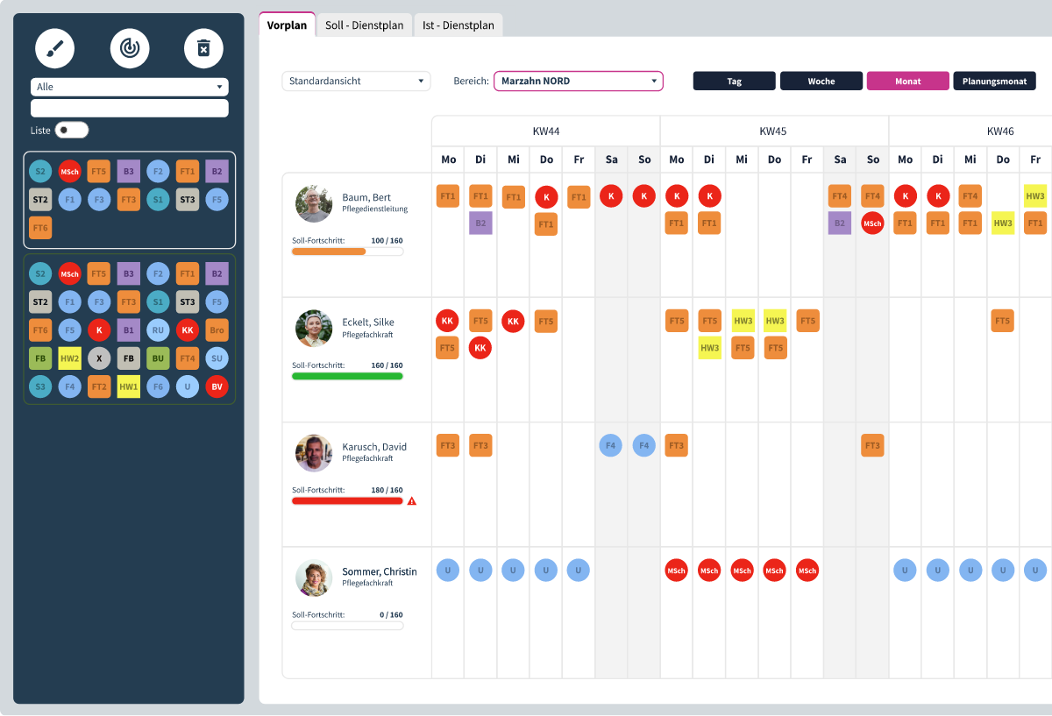Select the paintbrush tool icon
Screen dimensions: 1052x716
click(x=54, y=48)
